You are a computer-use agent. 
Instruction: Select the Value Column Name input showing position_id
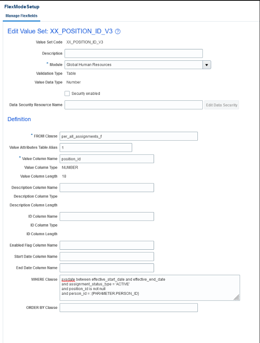tap(107, 158)
